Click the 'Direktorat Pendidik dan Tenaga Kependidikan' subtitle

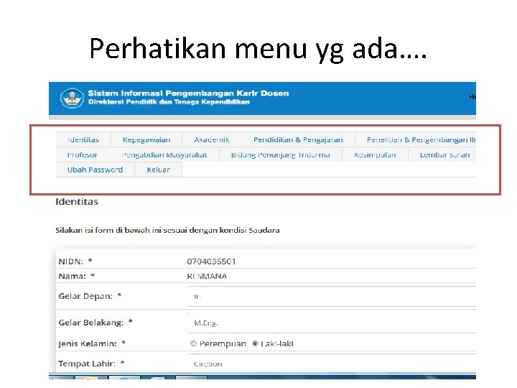click(169, 102)
